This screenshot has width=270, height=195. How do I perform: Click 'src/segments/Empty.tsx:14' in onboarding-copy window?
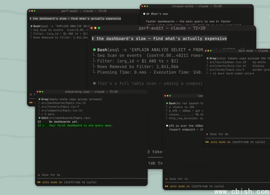click(x=62, y=110)
